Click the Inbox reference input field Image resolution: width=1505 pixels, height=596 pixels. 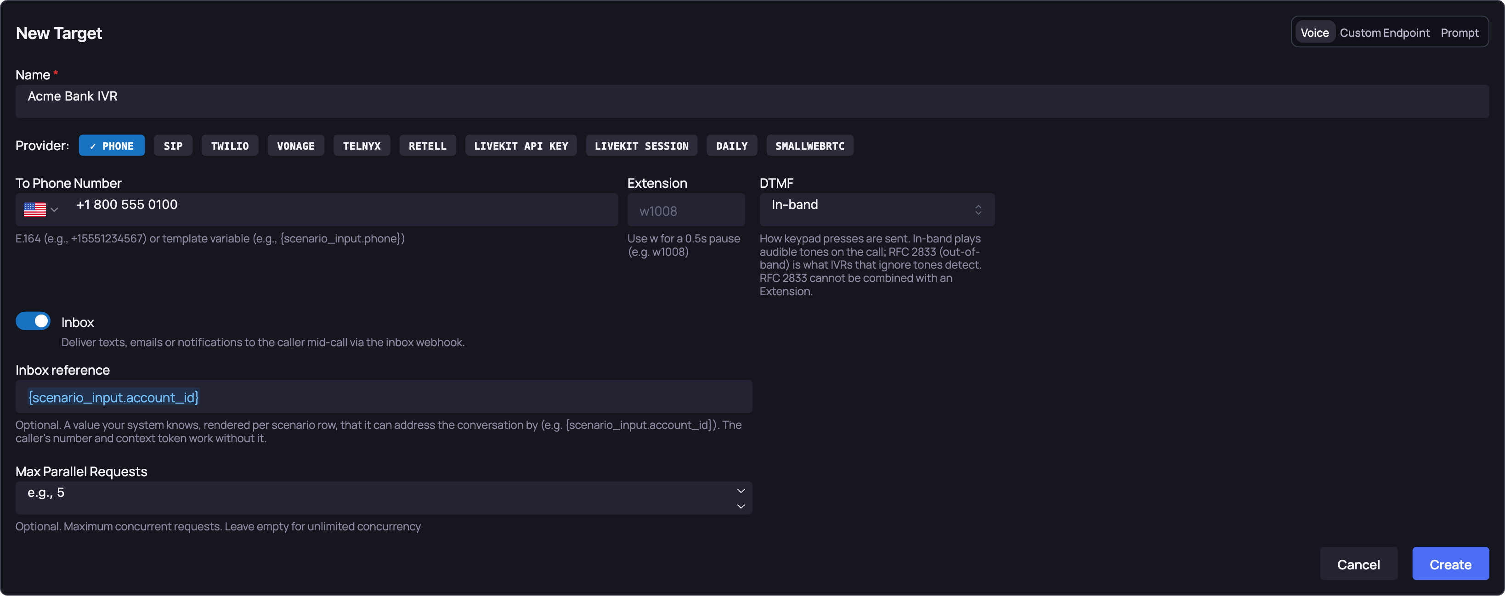coord(384,397)
